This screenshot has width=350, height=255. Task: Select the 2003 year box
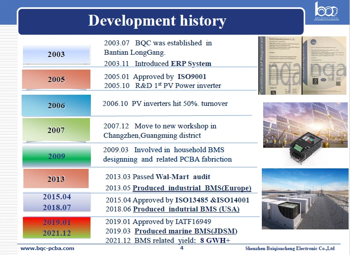tap(56, 54)
